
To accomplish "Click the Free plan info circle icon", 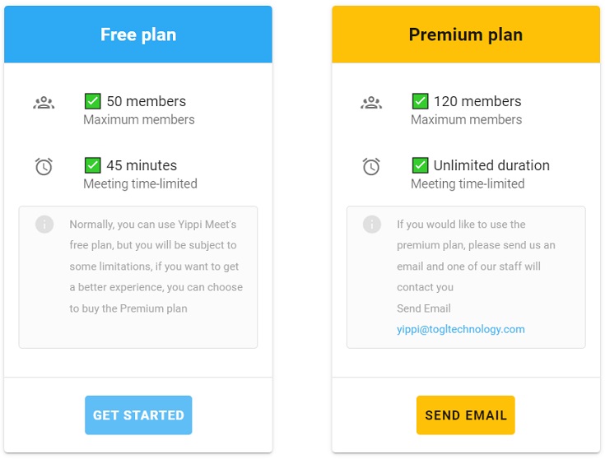I will click(x=44, y=224).
